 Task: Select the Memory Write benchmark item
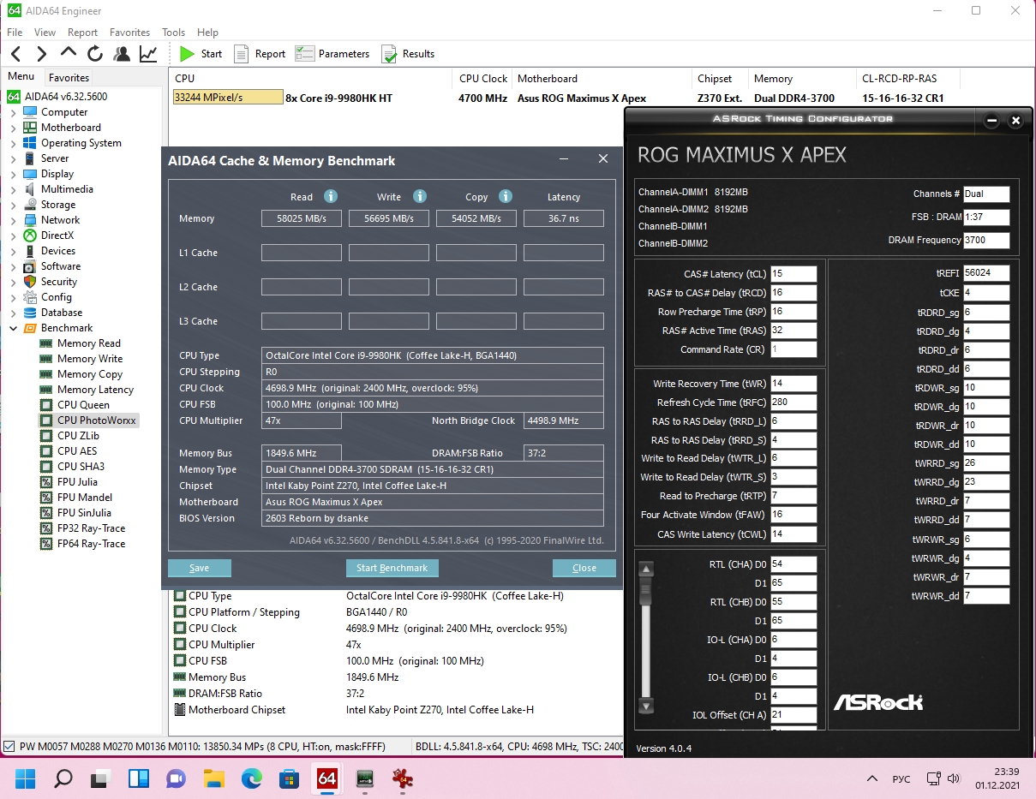click(x=90, y=359)
